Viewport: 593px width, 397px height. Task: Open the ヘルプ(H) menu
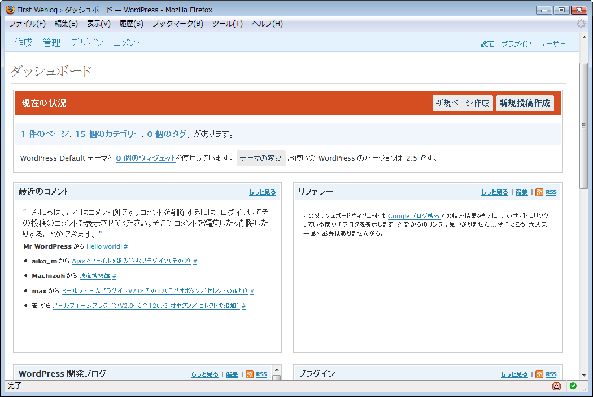pyautogui.click(x=267, y=24)
